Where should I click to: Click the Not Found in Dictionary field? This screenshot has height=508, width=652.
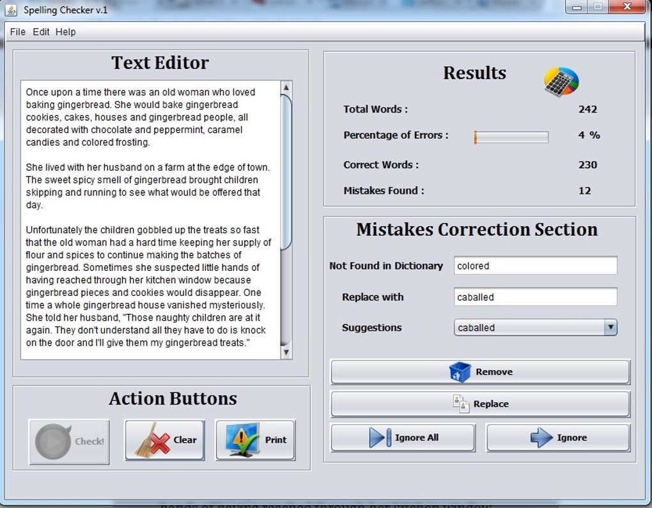[x=535, y=266]
